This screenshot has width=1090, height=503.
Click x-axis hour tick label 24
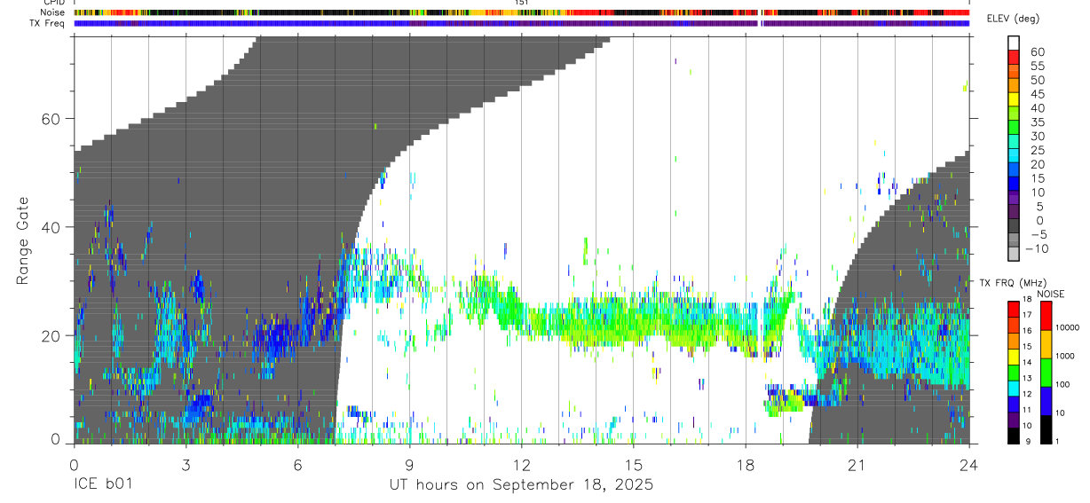click(x=968, y=465)
